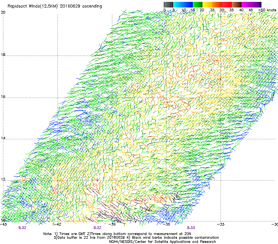Click the red 30-35 knots legend swatch

[227, 5]
